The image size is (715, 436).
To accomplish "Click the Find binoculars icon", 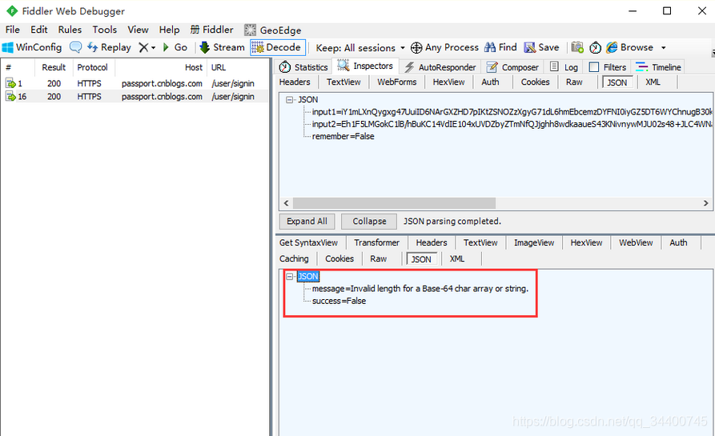I will point(490,47).
